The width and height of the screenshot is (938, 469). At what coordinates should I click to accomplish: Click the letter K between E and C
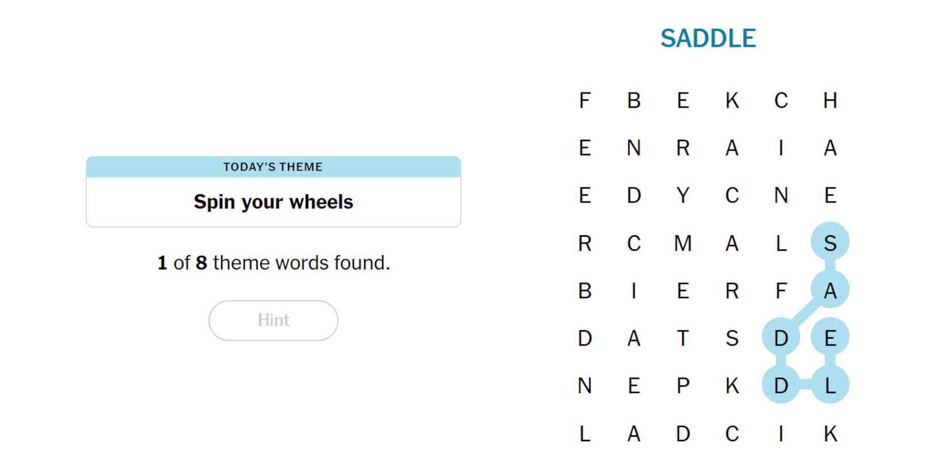(732, 101)
